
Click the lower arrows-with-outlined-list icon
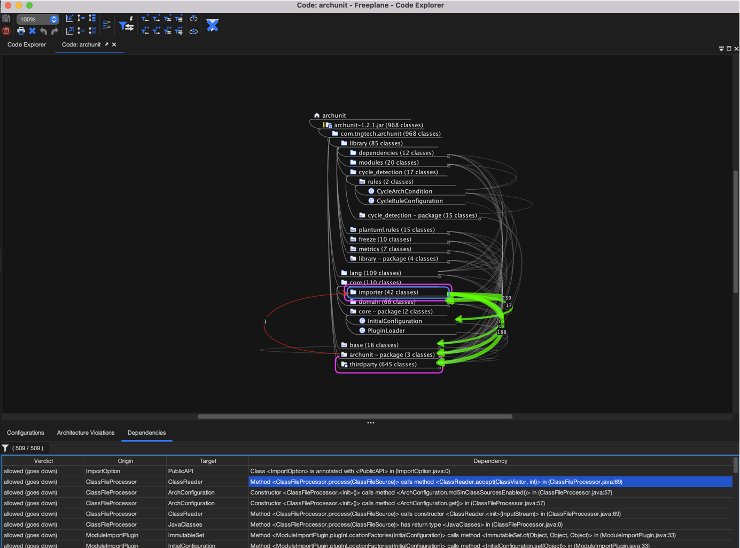tap(92, 31)
